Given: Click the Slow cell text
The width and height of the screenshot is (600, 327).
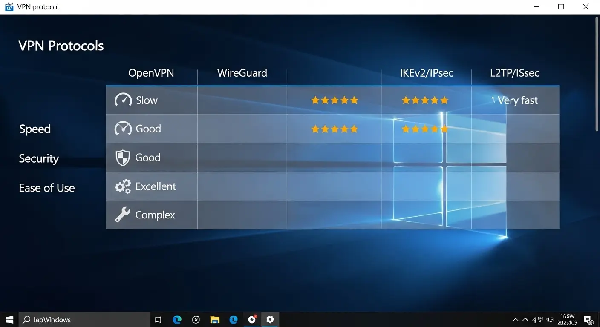Looking at the screenshot, I should coord(147,100).
